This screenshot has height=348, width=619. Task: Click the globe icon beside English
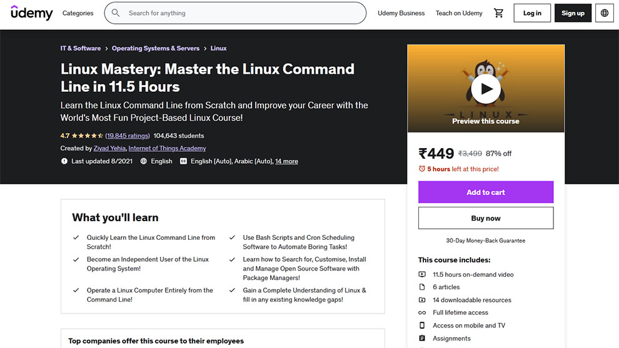[x=144, y=161]
